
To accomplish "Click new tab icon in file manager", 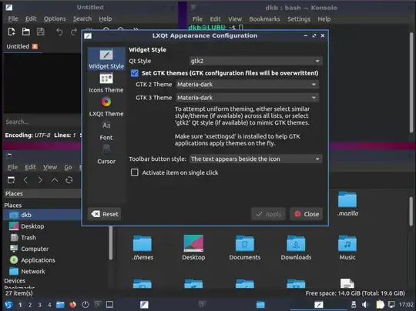I will pyautogui.click(x=11, y=180).
